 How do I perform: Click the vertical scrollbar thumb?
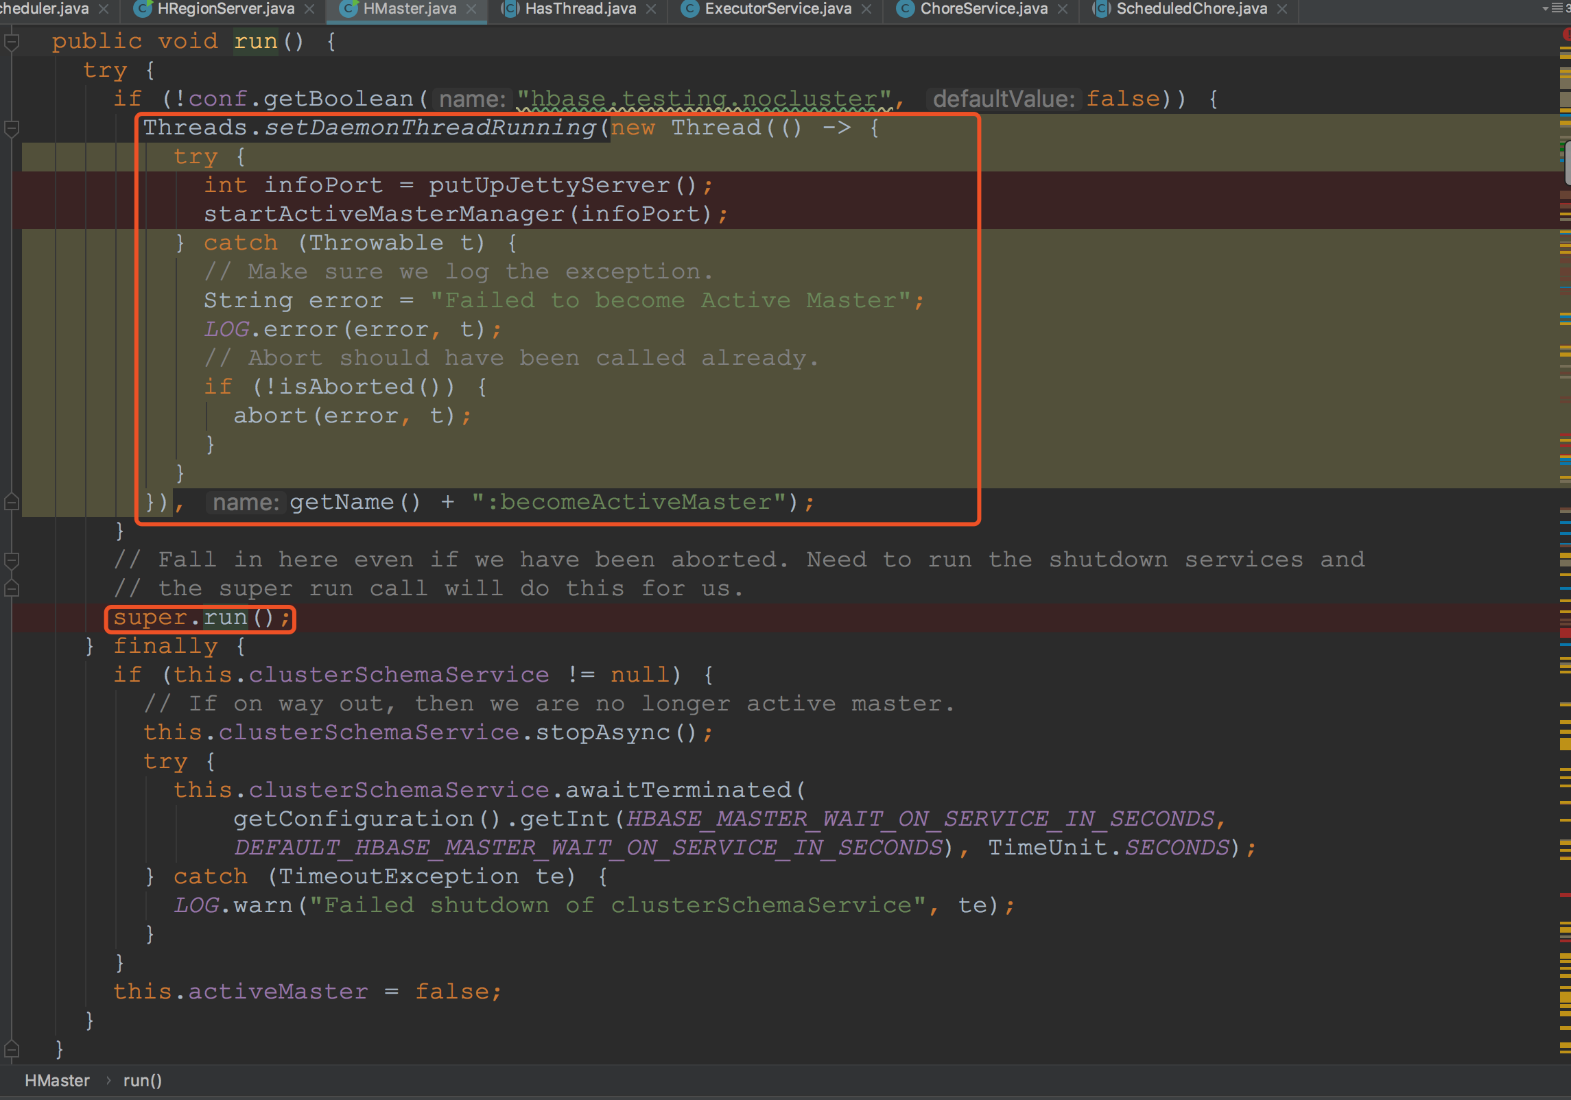click(x=1568, y=163)
